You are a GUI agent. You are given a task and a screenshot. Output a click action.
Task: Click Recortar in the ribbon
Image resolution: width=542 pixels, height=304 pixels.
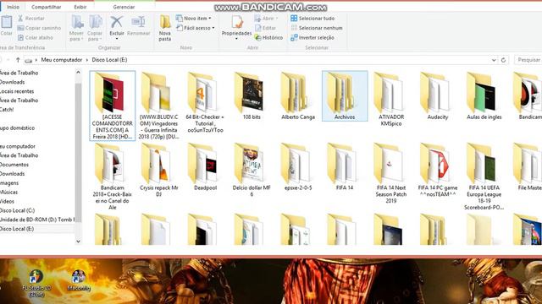31,19
